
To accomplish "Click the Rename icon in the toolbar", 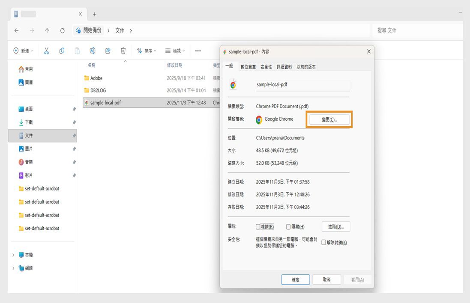I will [92, 50].
